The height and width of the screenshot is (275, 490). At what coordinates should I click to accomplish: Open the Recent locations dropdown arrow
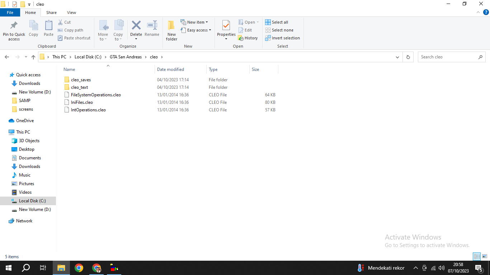(26, 57)
